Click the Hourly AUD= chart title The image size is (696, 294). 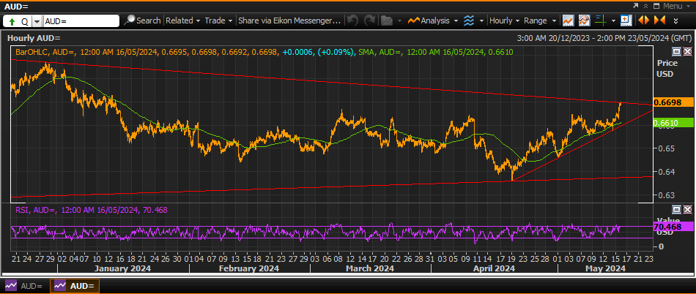click(34, 38)
